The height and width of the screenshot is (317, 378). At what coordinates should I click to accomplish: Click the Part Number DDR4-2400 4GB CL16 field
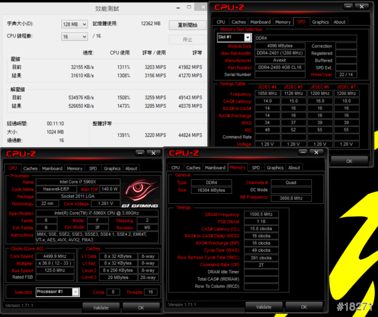(x=280, y=67)
